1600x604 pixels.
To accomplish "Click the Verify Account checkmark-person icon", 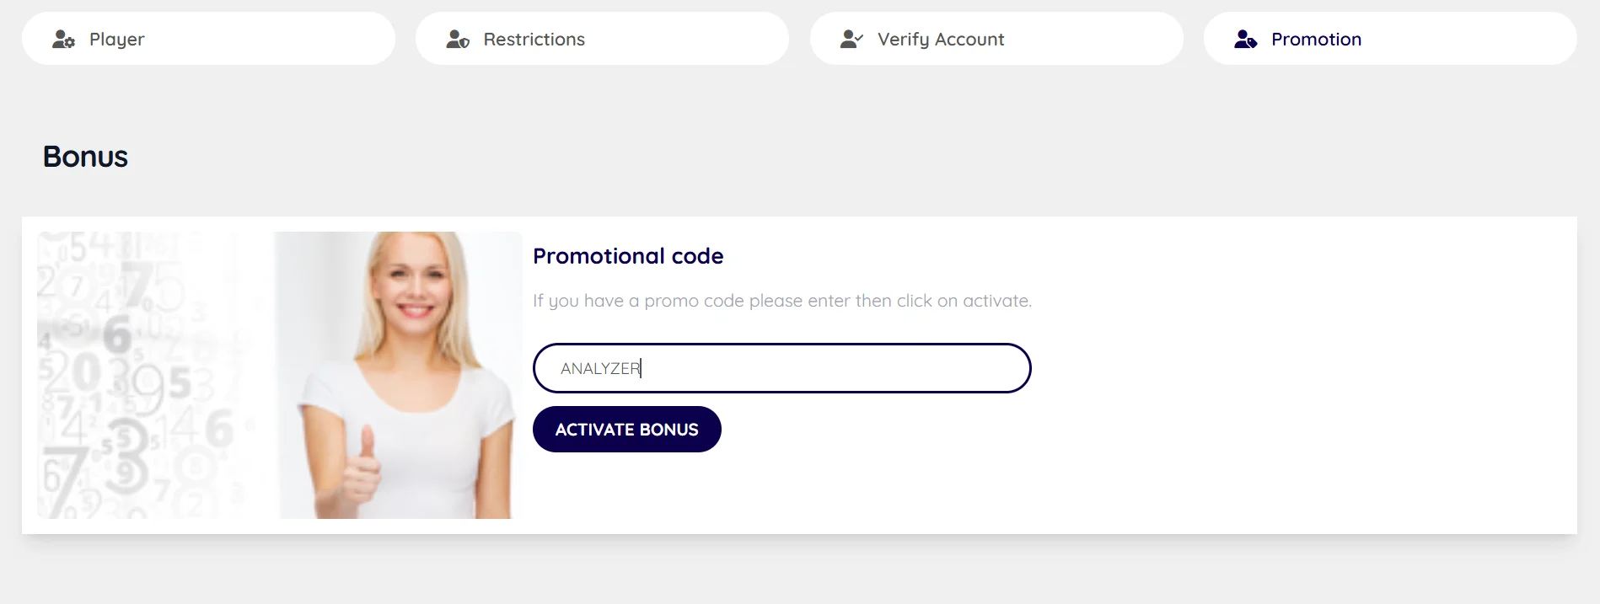I will [851, 39].
